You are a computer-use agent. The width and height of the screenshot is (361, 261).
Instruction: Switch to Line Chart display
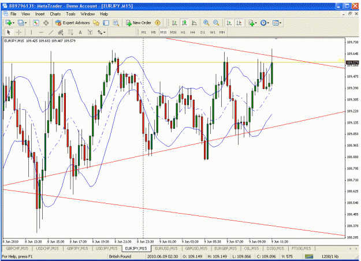pyautogui.click(x=194, y=23)
